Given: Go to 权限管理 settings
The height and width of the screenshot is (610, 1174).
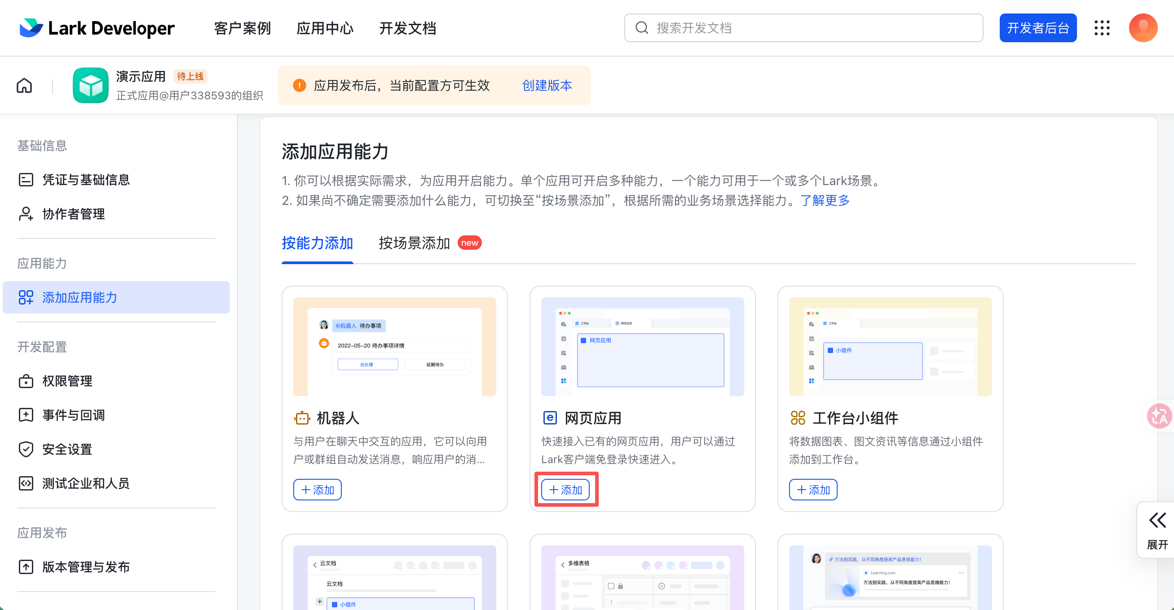Looking at the screenshot, I should point(67,380).
